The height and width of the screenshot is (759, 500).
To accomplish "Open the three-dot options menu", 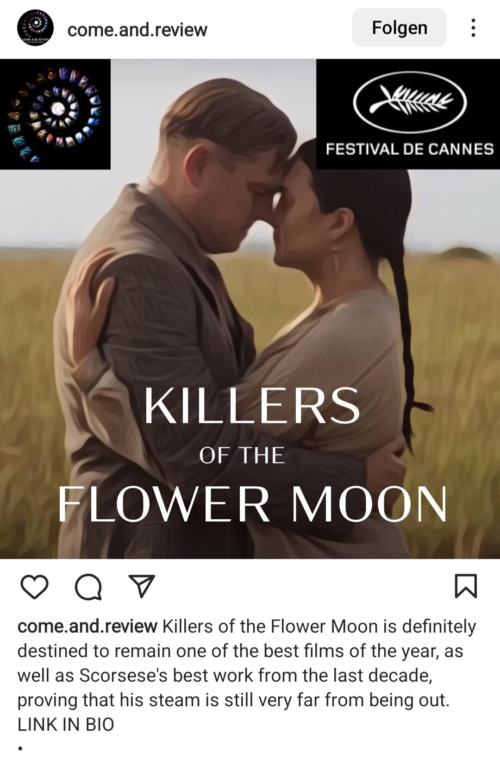I will 473,28.
